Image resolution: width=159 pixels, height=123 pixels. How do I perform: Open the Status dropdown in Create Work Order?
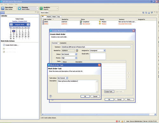(x=76, y=54)
